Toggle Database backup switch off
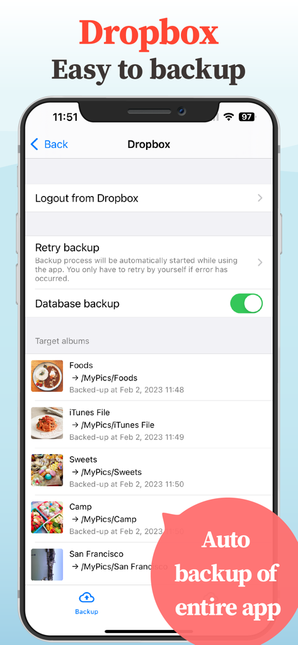The image size is (298, 645). 246,304
